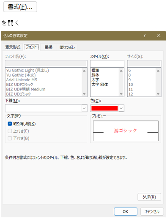Close the セルの書式設定 dialog

[x=159, y=36]
